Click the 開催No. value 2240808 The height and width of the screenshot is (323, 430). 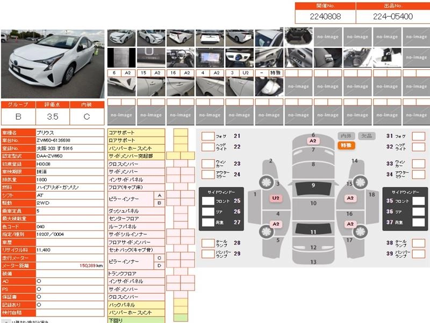326,17
